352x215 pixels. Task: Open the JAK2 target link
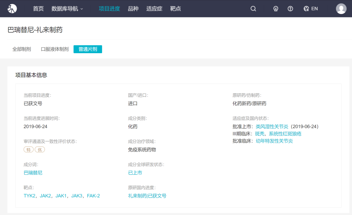coord(45,196)
